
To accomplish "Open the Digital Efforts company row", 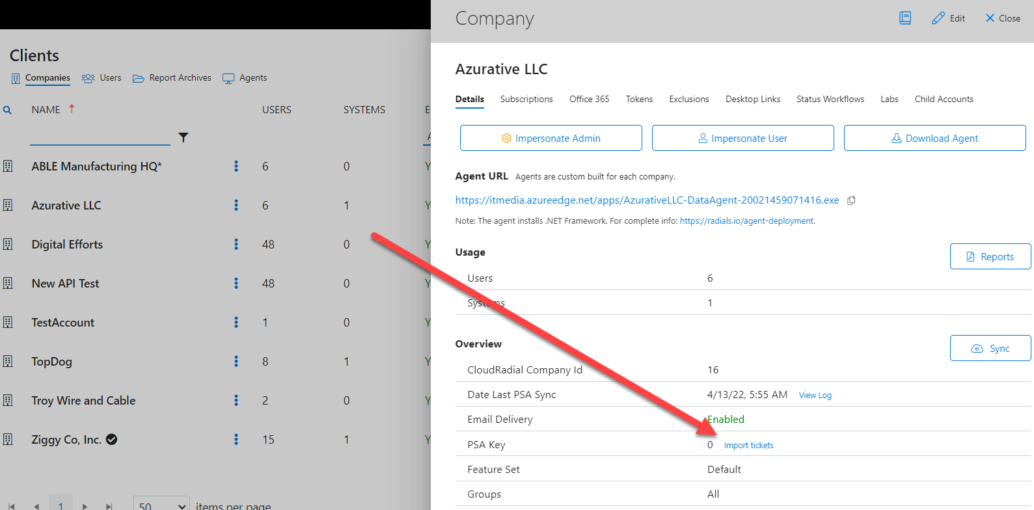I will click(67, 245).
